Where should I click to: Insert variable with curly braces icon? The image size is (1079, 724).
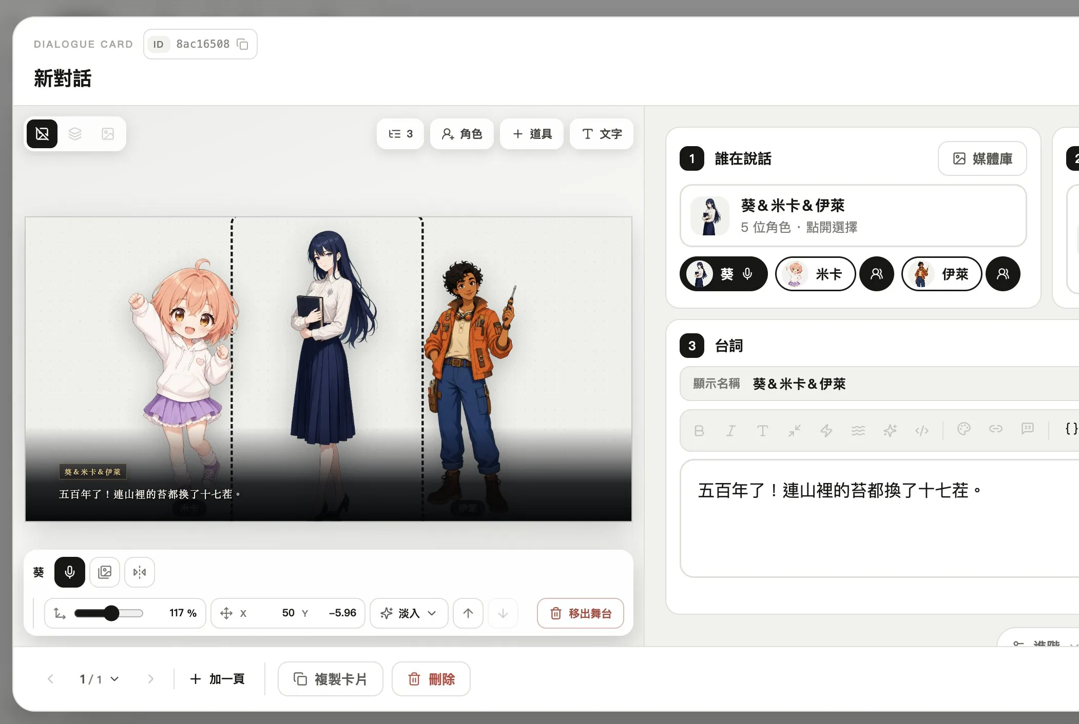(1071, 429)
